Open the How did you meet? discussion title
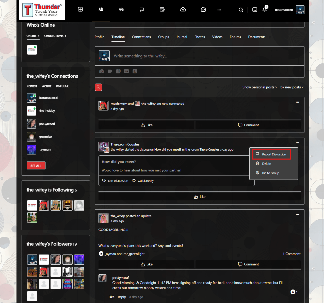Screen dimensions: 324x303 tap(119, 162)
